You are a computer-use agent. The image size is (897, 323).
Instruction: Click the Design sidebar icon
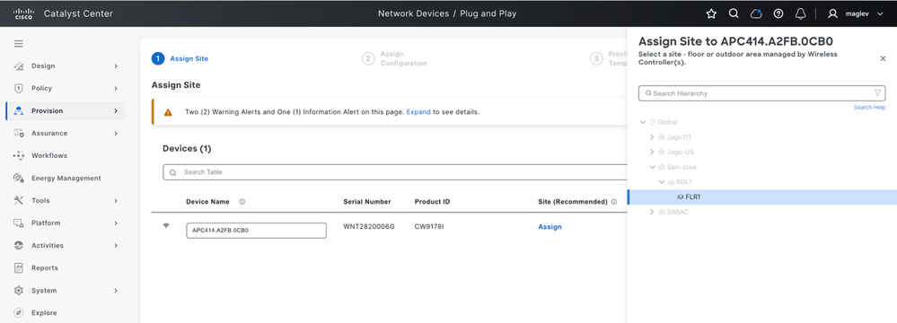click(x=18, y=66)
